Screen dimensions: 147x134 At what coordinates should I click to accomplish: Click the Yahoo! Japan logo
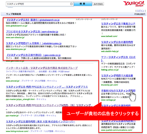tap(134, 4)
